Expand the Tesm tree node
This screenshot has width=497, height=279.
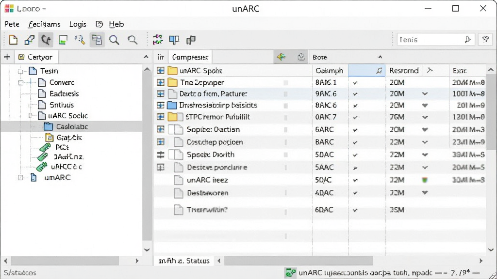20,71
